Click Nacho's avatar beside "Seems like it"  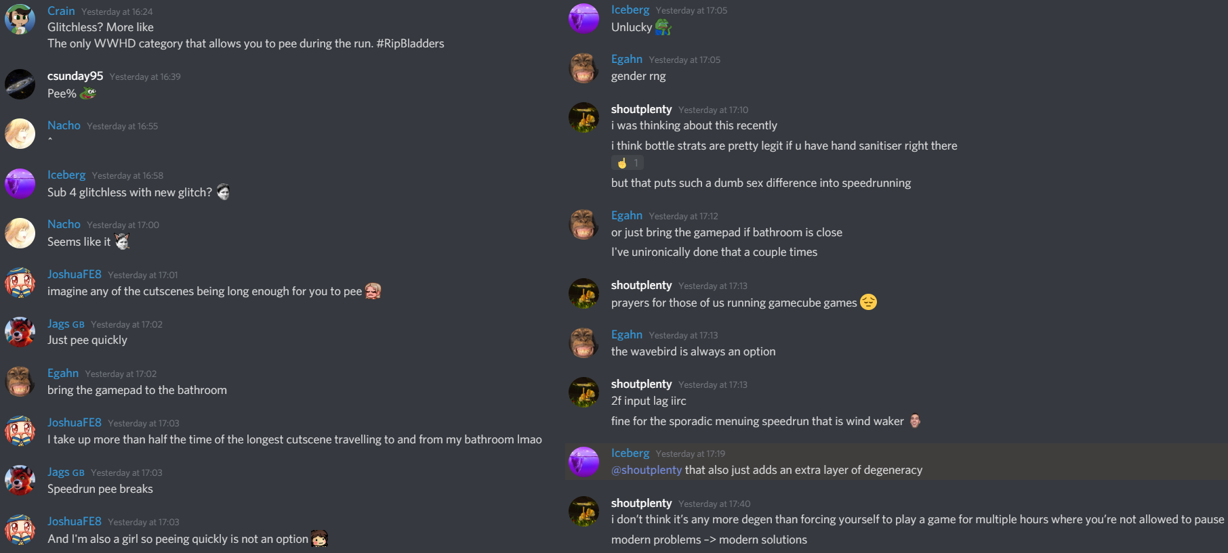pyautogui.click(x=20, y=233)
